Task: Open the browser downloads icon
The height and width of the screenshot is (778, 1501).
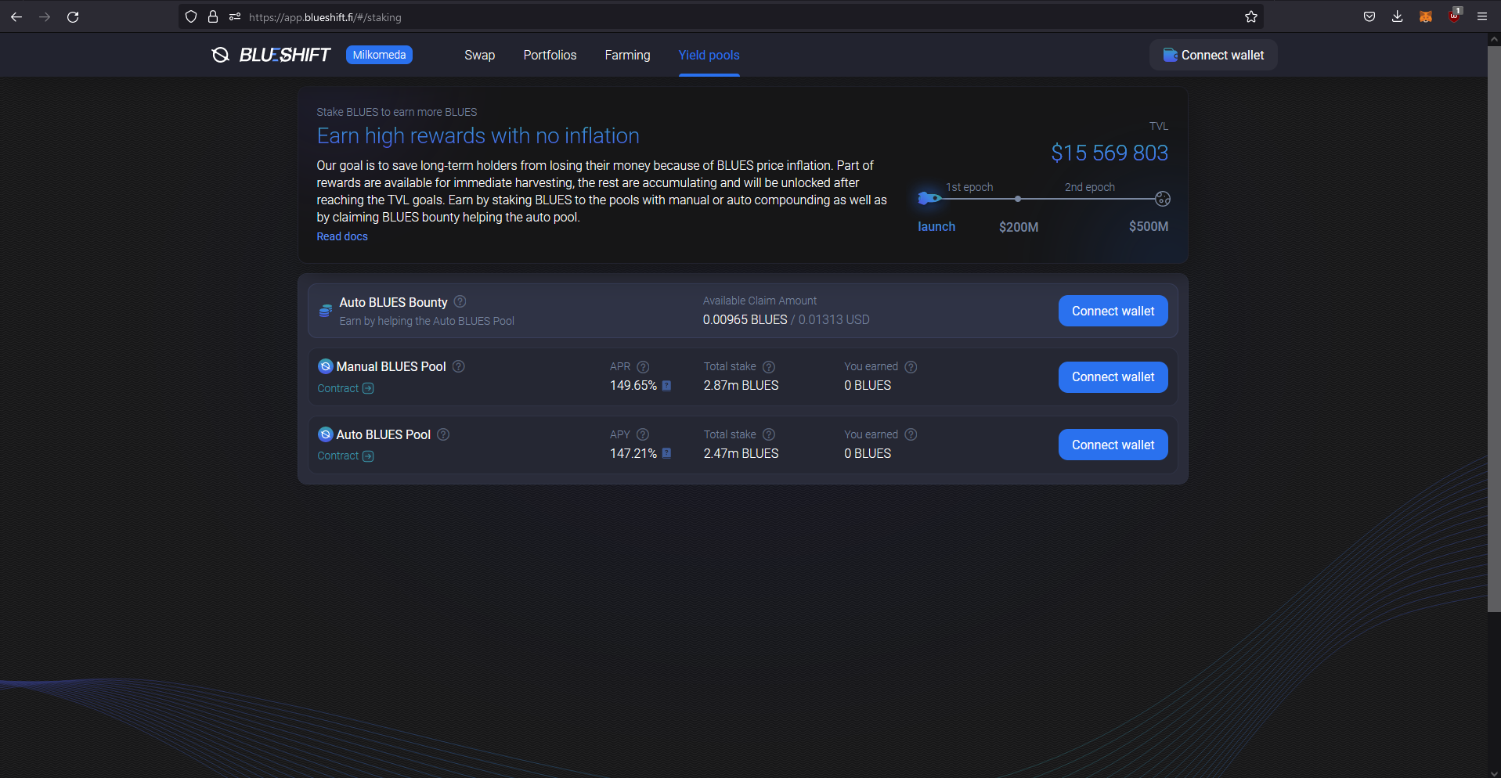Action: [1398, 16]
